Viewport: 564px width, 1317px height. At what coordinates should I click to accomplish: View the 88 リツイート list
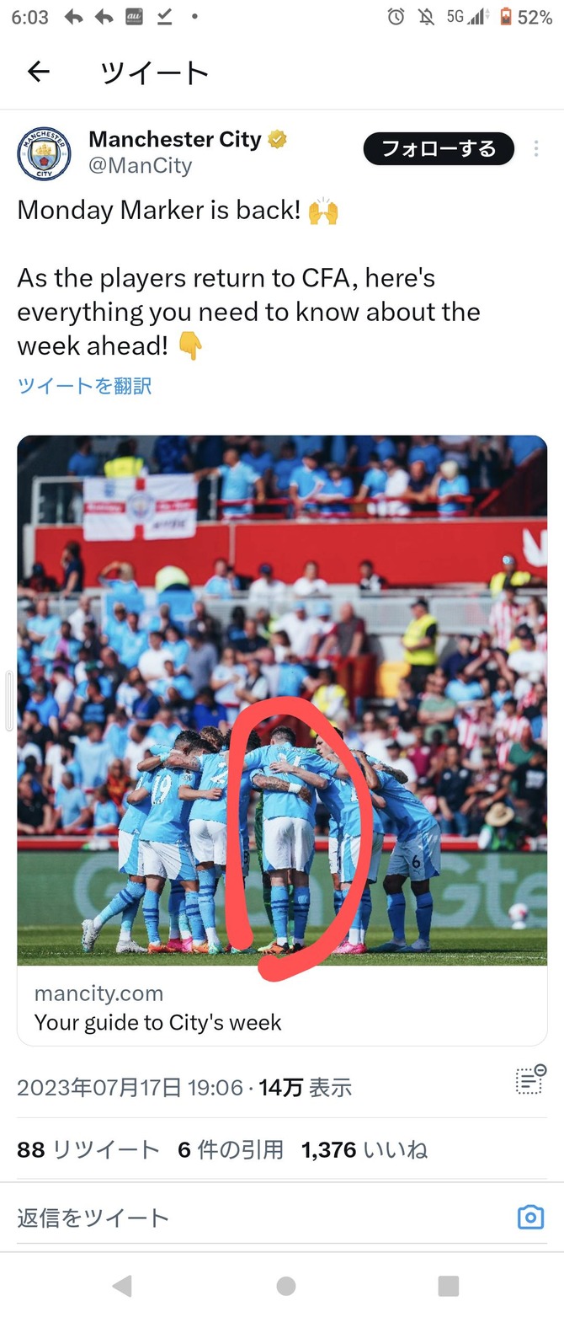pos(88,1149)
